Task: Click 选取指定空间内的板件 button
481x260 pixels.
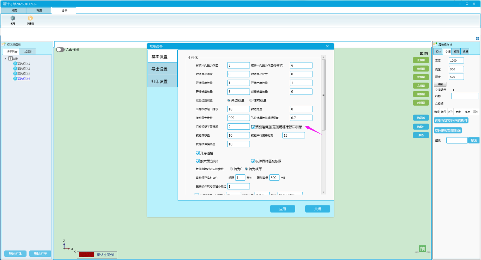Action: (451, 120)
